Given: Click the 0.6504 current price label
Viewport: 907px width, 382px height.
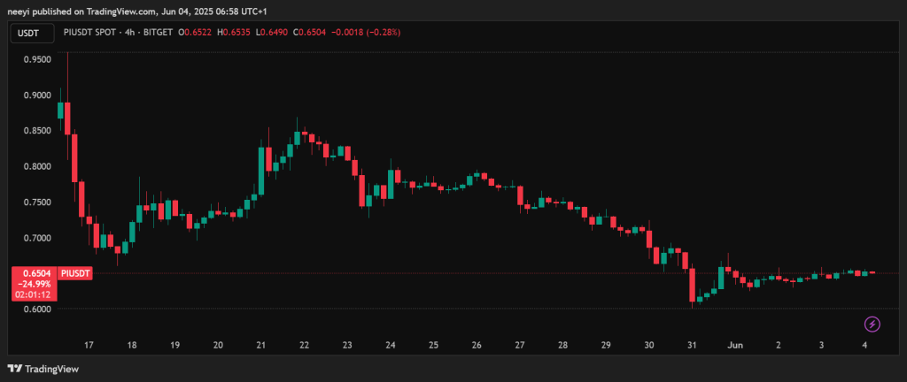Looking at the screenshot, I should click(36, 273).
